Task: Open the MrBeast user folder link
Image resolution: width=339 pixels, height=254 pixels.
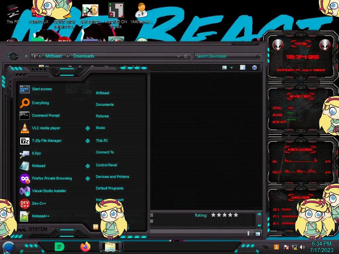Action: pyautogui.click(x=103, y=93)
